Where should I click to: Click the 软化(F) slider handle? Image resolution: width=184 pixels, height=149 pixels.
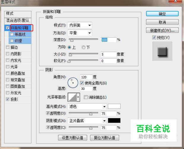point(69,61)
